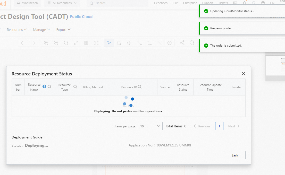Click the circled-X delete icon
The width and height of the screenshot is (285, 175).
coord(169,43)
